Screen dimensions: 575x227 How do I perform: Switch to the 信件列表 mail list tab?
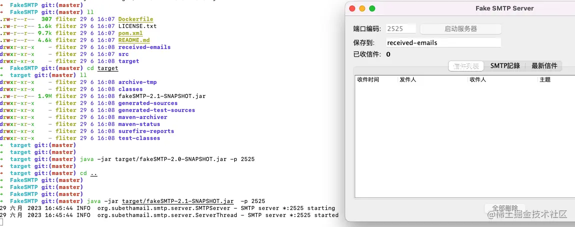tap(466, 66)
